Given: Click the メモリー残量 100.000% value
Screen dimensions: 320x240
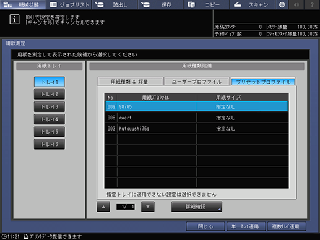Looking at the screenshot, I should pos(307,27).
